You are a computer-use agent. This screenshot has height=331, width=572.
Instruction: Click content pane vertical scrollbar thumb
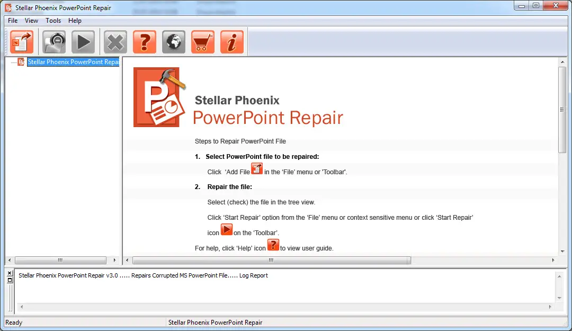click(562, 110)
